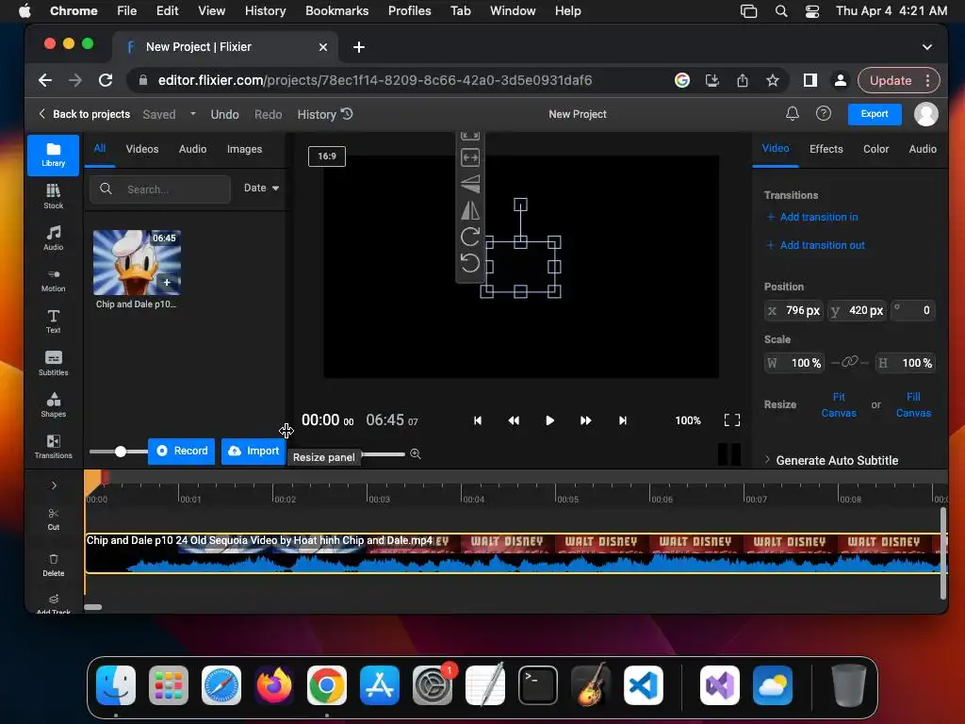
Task: Open the Shapes panel
Action: click(53, 404)
